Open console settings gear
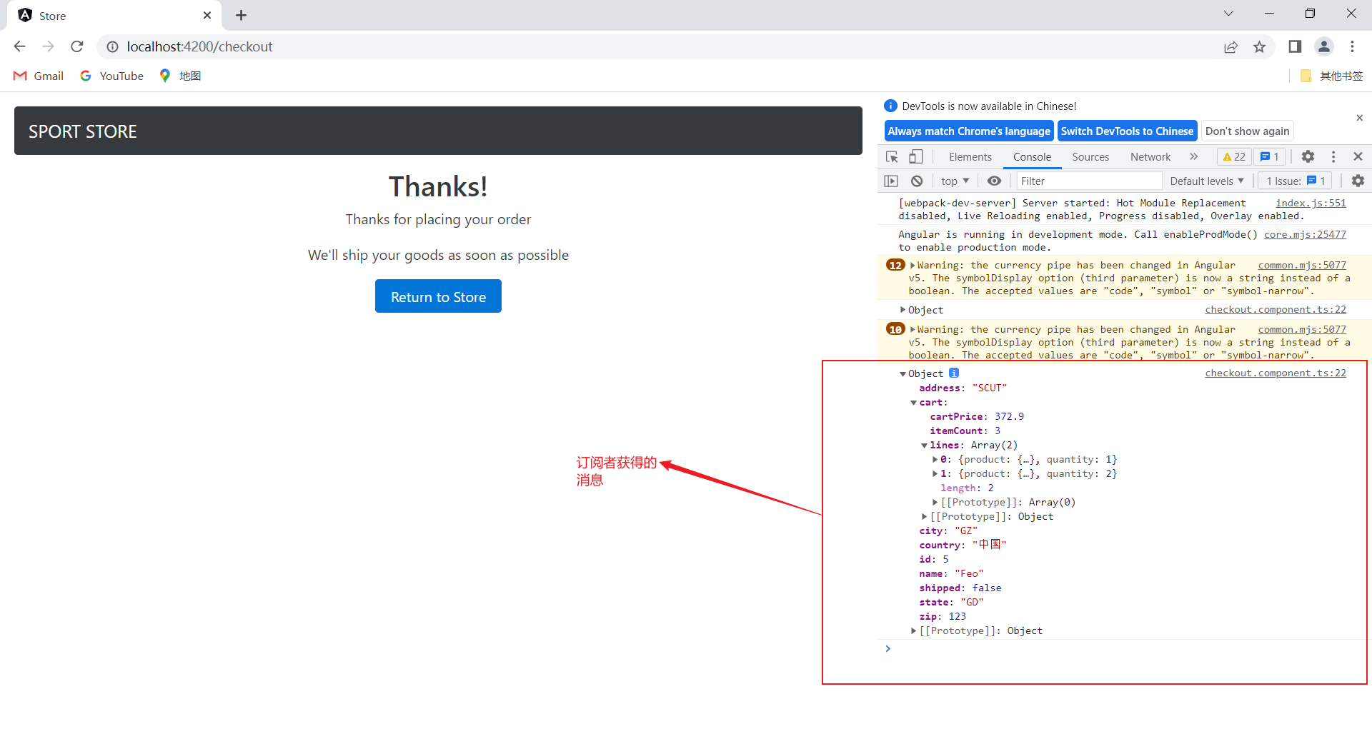The height and width of the screenshot is (734, 1372). (x=1358, y=181)
